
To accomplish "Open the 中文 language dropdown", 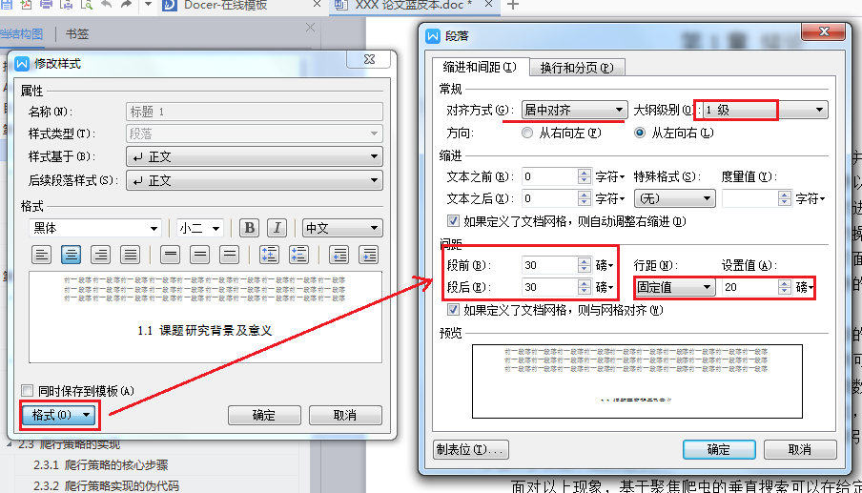I will 342,228.
